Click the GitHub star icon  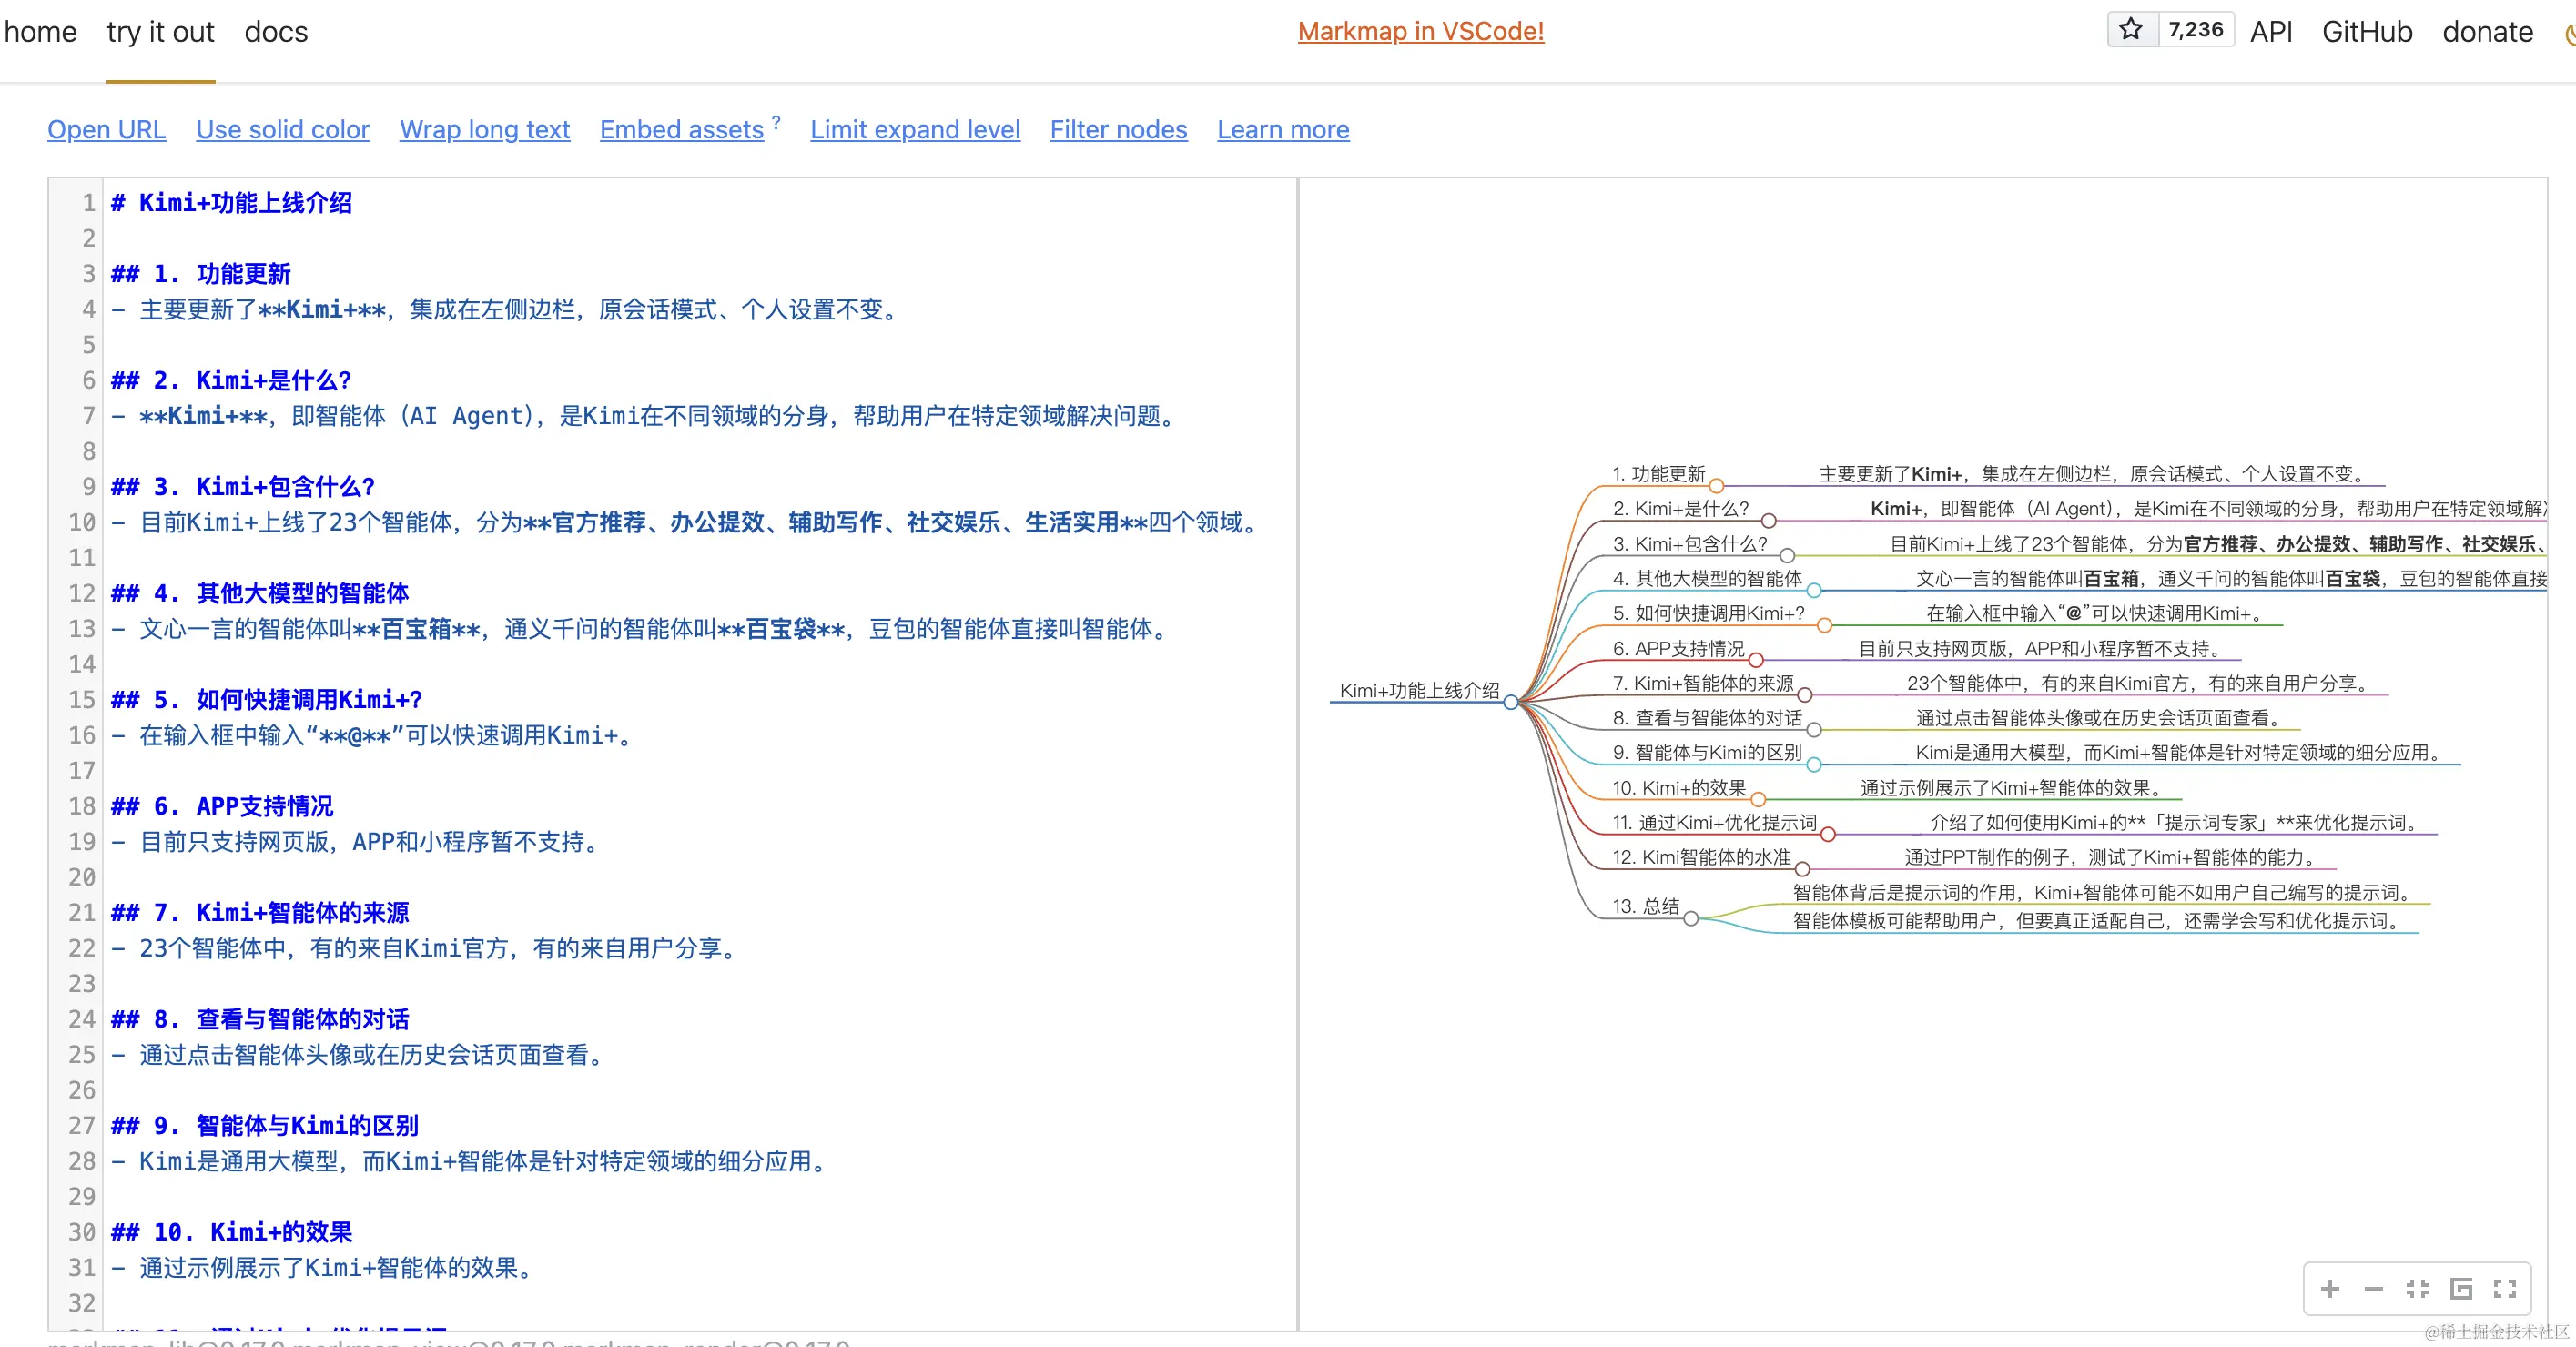2131,30
